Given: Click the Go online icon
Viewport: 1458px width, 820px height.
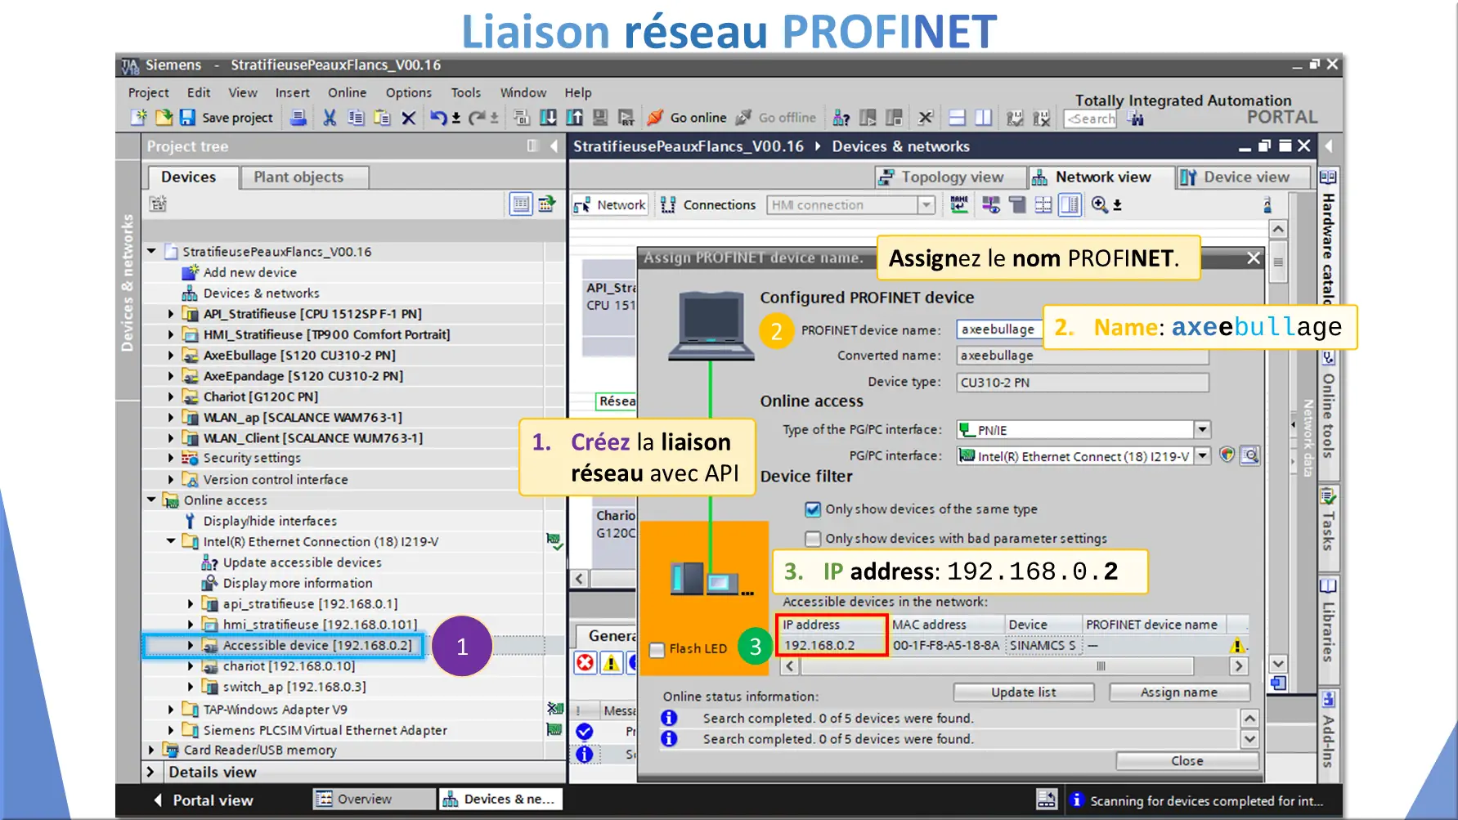Looking at the screenshot, I should pyautogui.click(x=655, y=118).
